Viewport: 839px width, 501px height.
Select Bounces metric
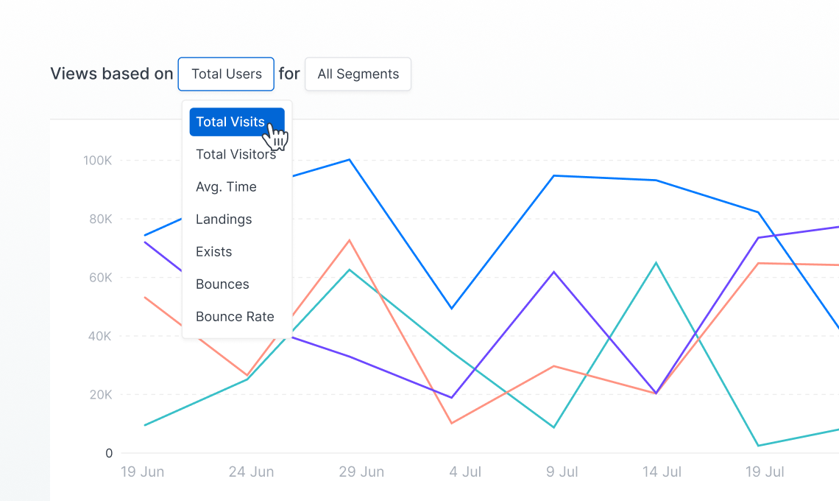[222, 284]
